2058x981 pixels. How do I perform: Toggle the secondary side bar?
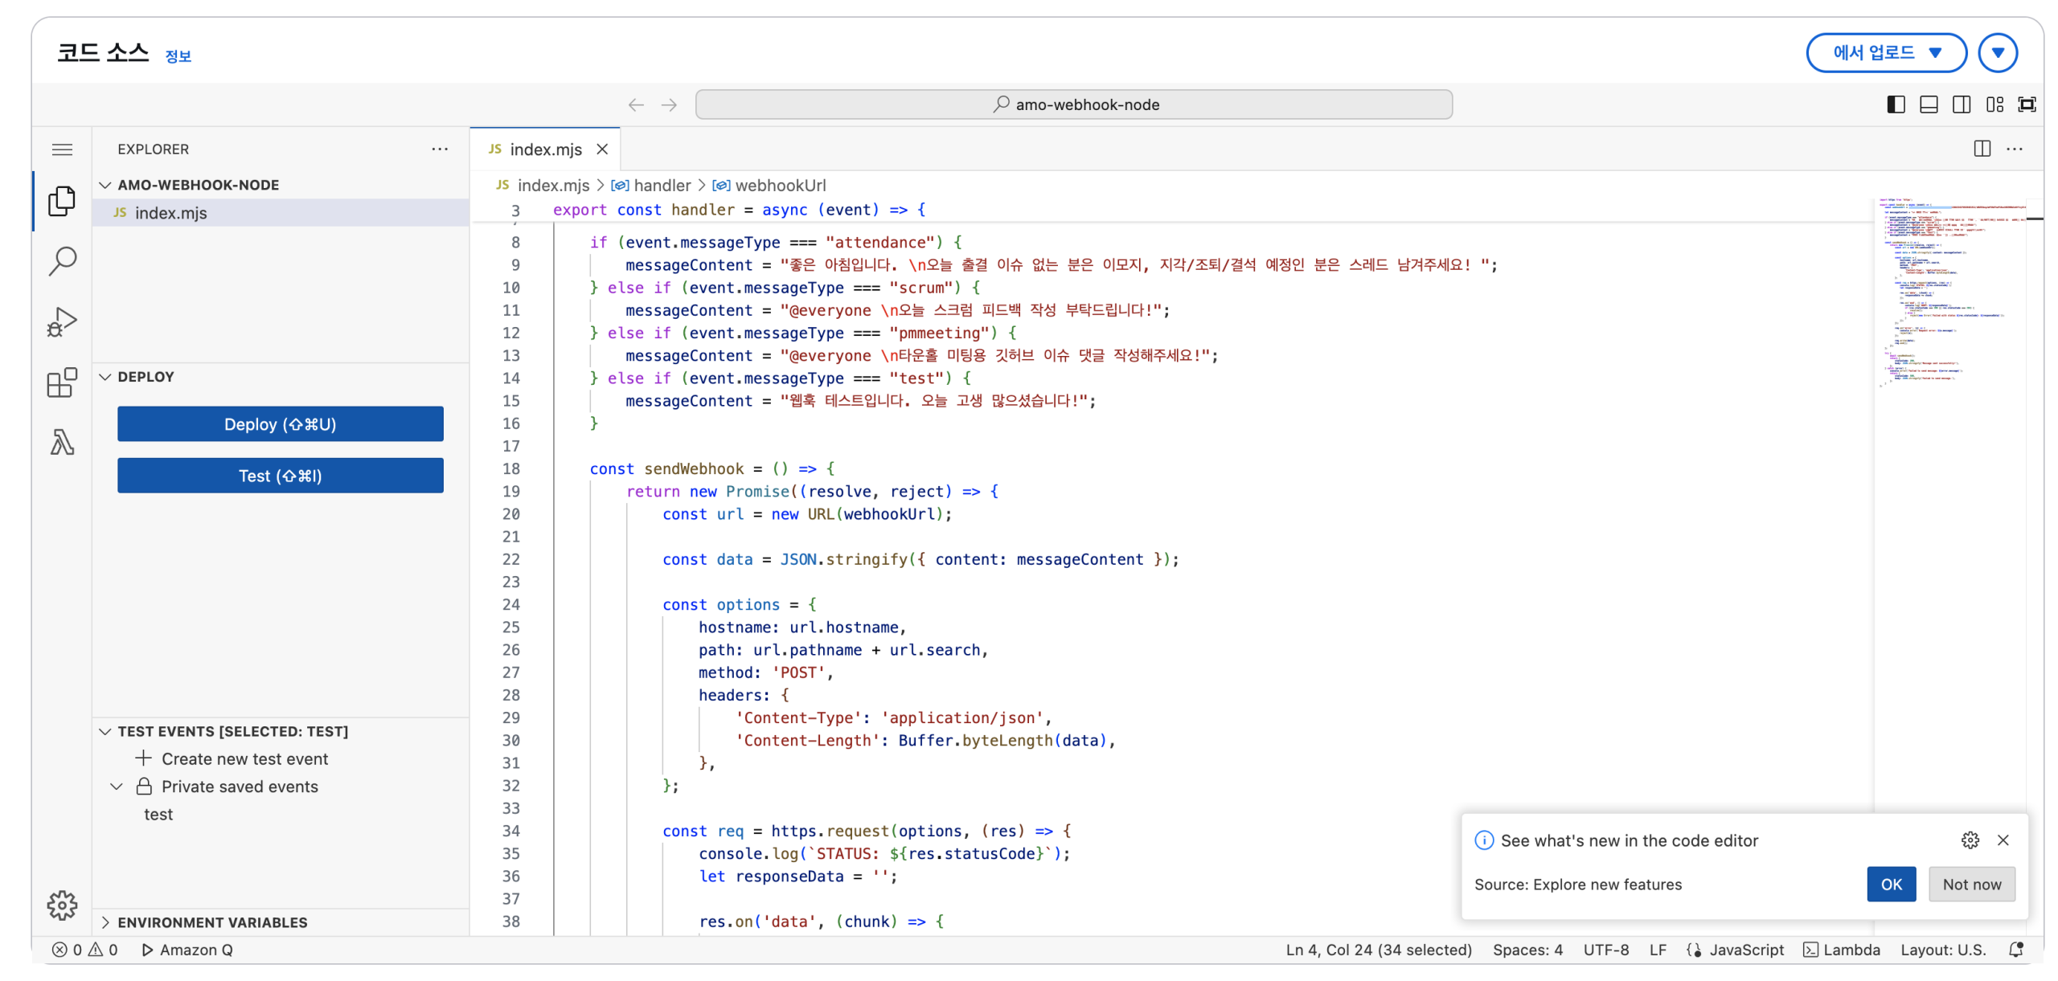(x=1962, y=104)
